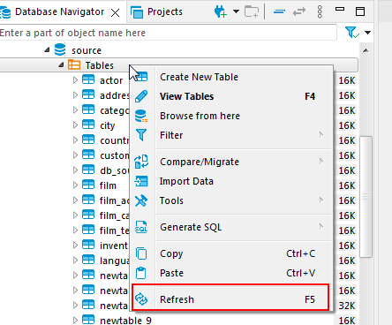This screenshot has width=392, height=325.
Task: Maximize the navigator panel
Action: [x=360, y=11]
